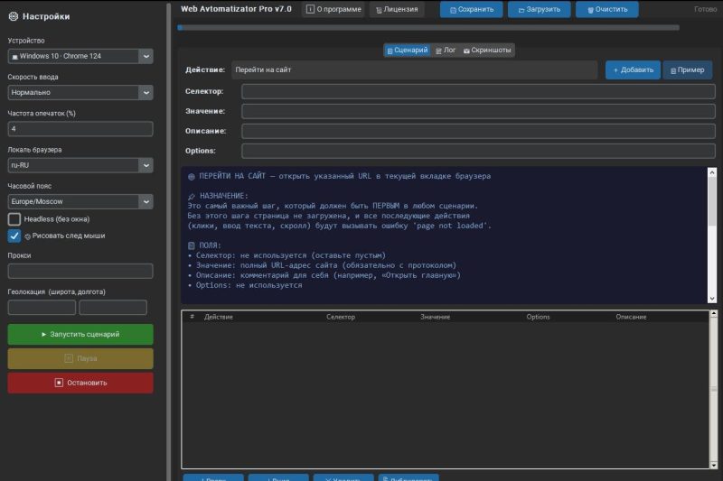This screenshot has height=481, width=723.
Task: Click the top progress bar
Action: pyautogui.click(x=428, y=28)
